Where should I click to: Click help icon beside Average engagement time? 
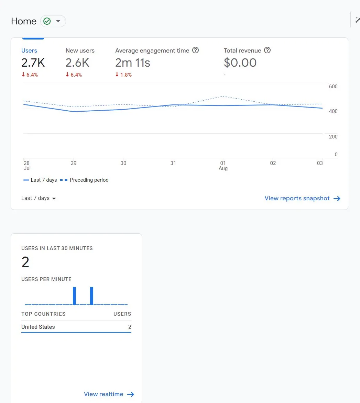tap(195, 51)
